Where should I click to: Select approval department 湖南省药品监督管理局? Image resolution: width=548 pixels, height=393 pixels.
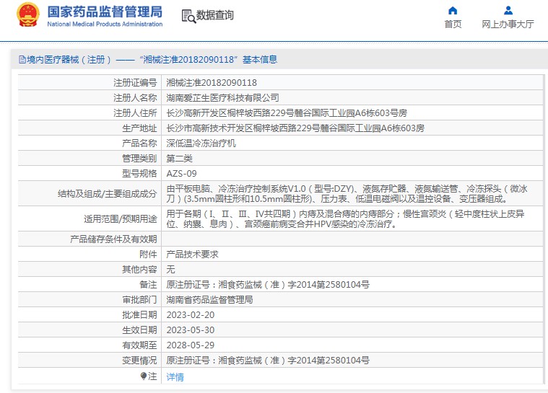click(x=209, y=300)
